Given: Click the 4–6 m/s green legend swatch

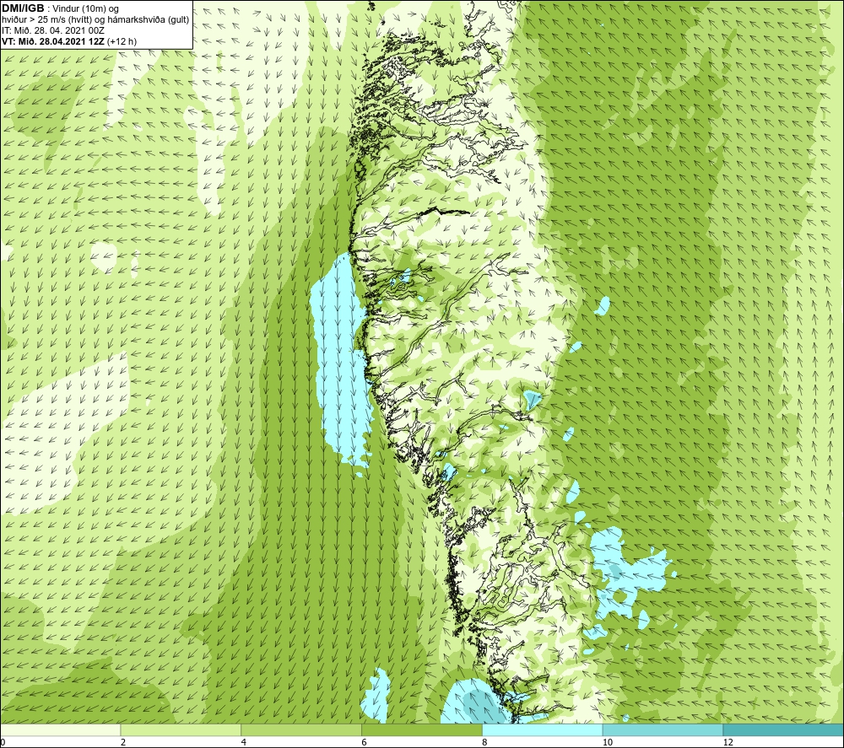Looking at the screenshot, I should click(x=301, y=729).
